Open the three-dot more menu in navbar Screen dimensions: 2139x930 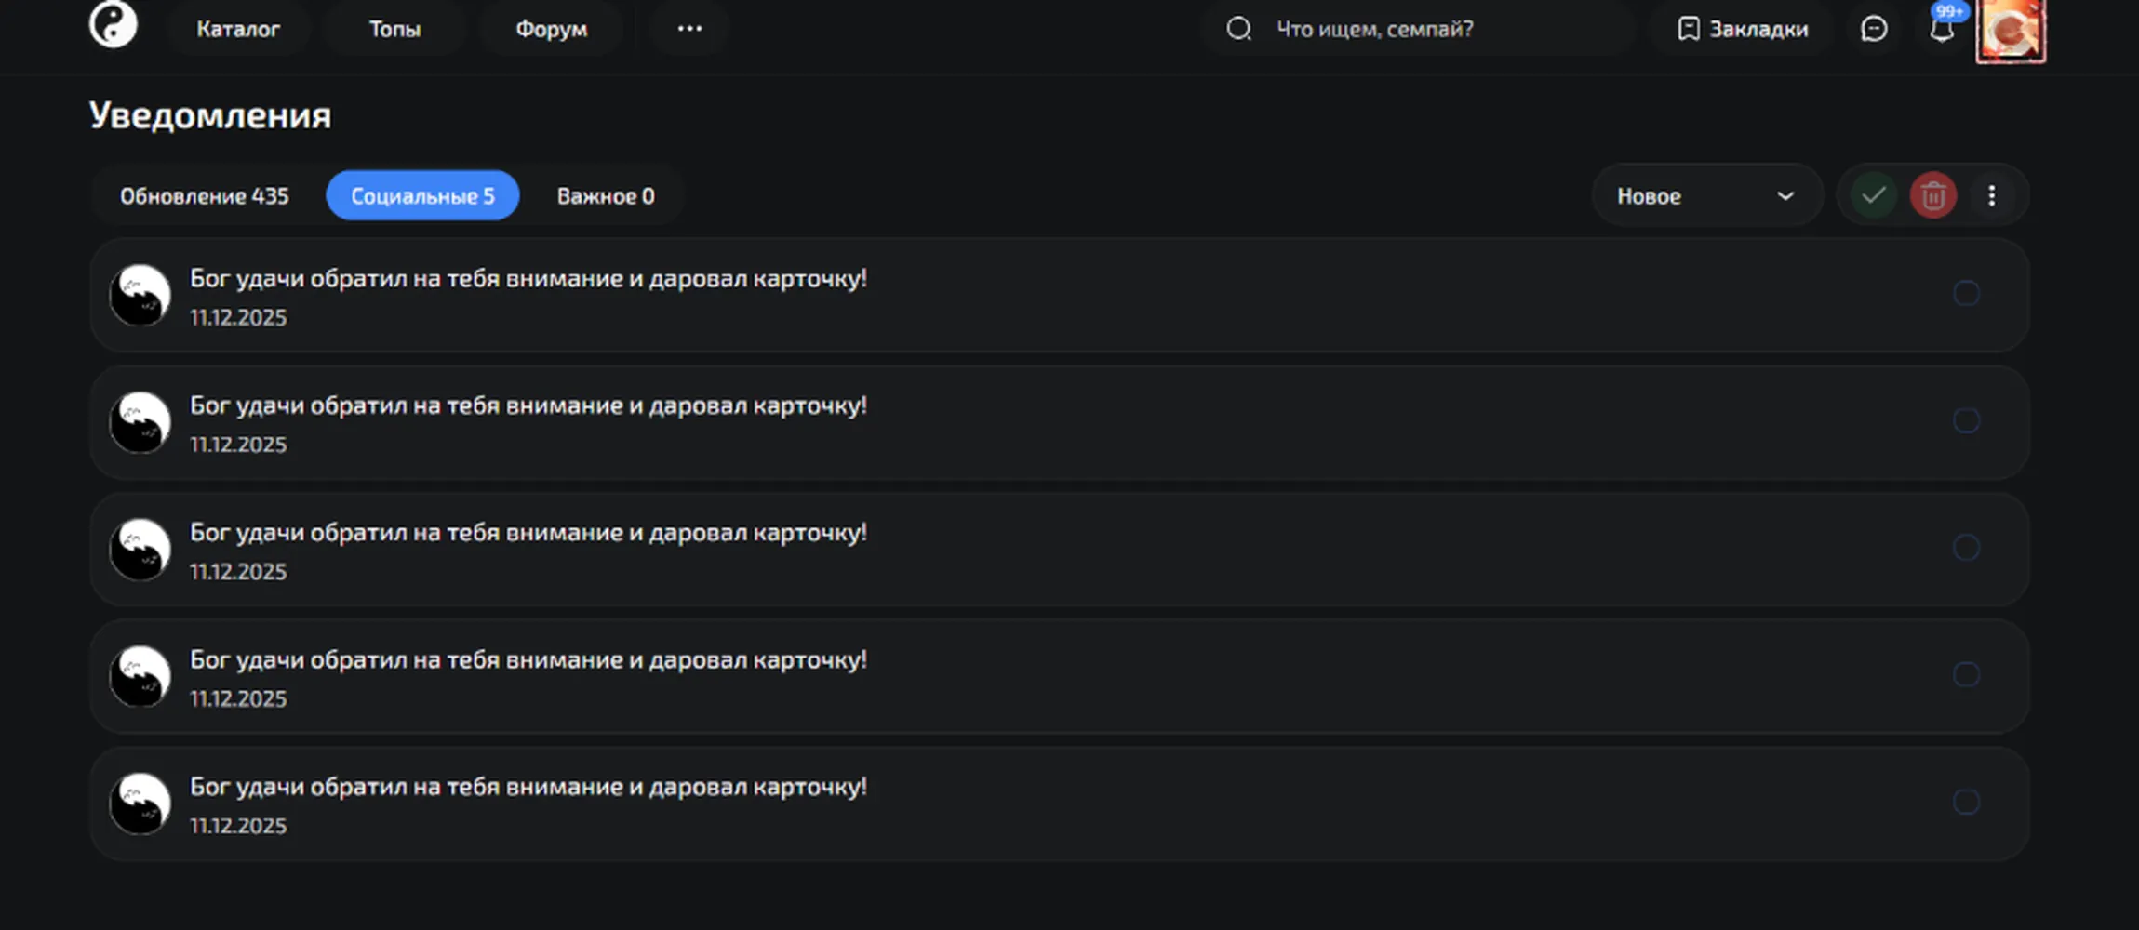coord(689,29)
